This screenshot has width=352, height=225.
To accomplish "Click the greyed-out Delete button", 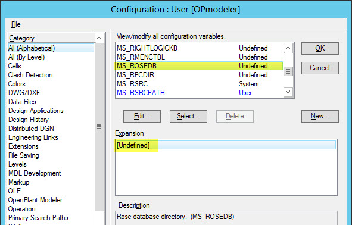I will (x=235, y=116).
